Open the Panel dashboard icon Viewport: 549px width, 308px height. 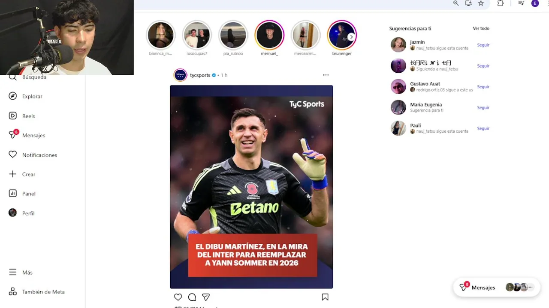[13, 193]
